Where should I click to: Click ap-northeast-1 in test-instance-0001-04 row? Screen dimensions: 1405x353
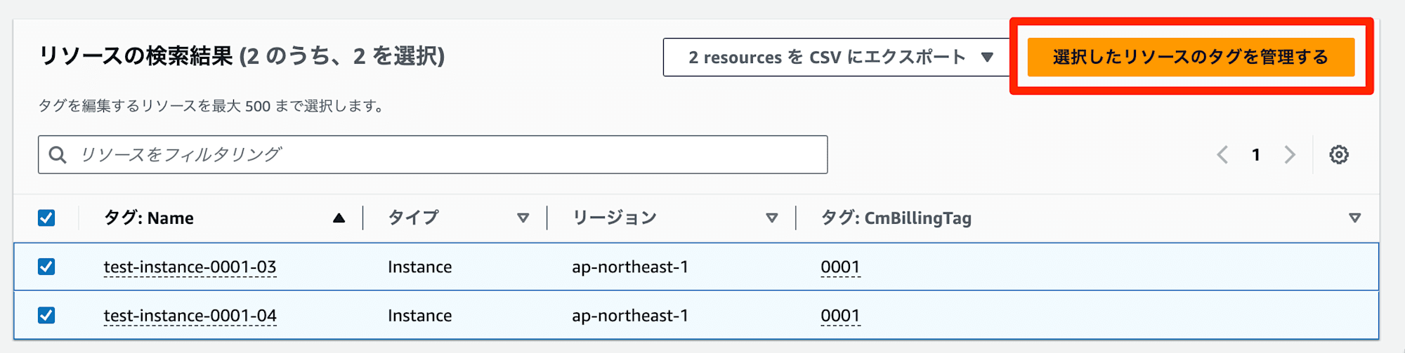[630, 315]
